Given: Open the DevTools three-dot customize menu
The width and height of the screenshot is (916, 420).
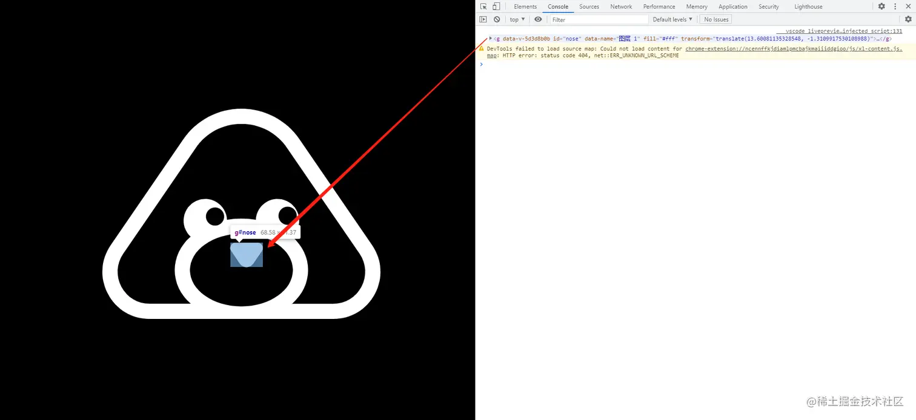Looking at the screenshot, I should pyautogui.click(x=894, y=7).
